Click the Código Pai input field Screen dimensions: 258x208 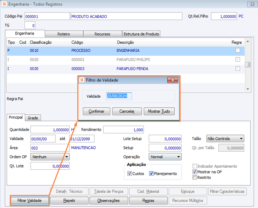(47, 16)
